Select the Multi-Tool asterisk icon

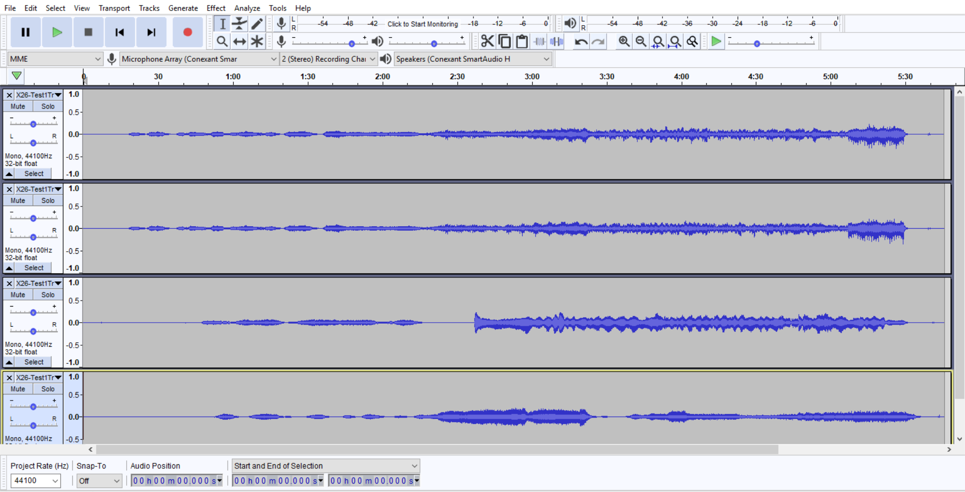click(257, 41)
